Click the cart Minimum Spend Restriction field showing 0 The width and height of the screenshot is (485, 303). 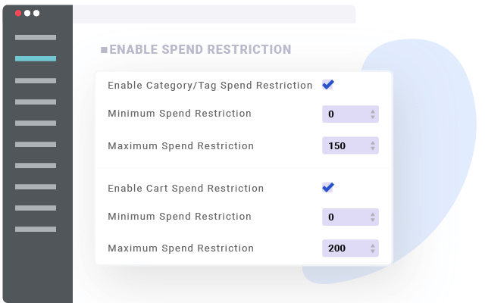coord(345,217)
